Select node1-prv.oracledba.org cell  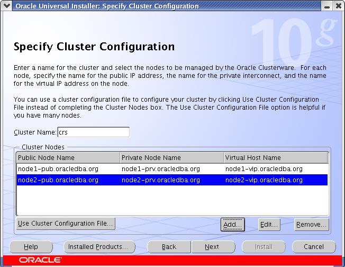coord(172,169)
